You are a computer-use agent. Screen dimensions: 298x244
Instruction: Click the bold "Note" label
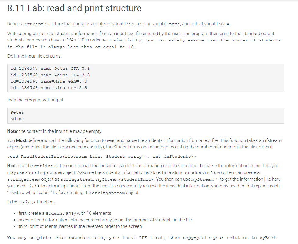[x=12, y=131]
